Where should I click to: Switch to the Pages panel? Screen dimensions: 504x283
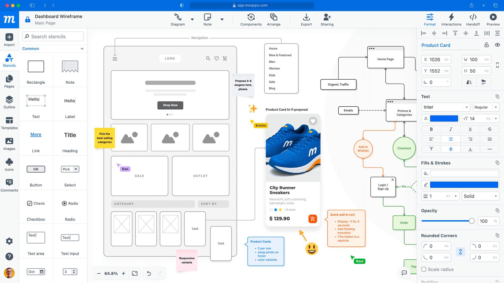9,81
